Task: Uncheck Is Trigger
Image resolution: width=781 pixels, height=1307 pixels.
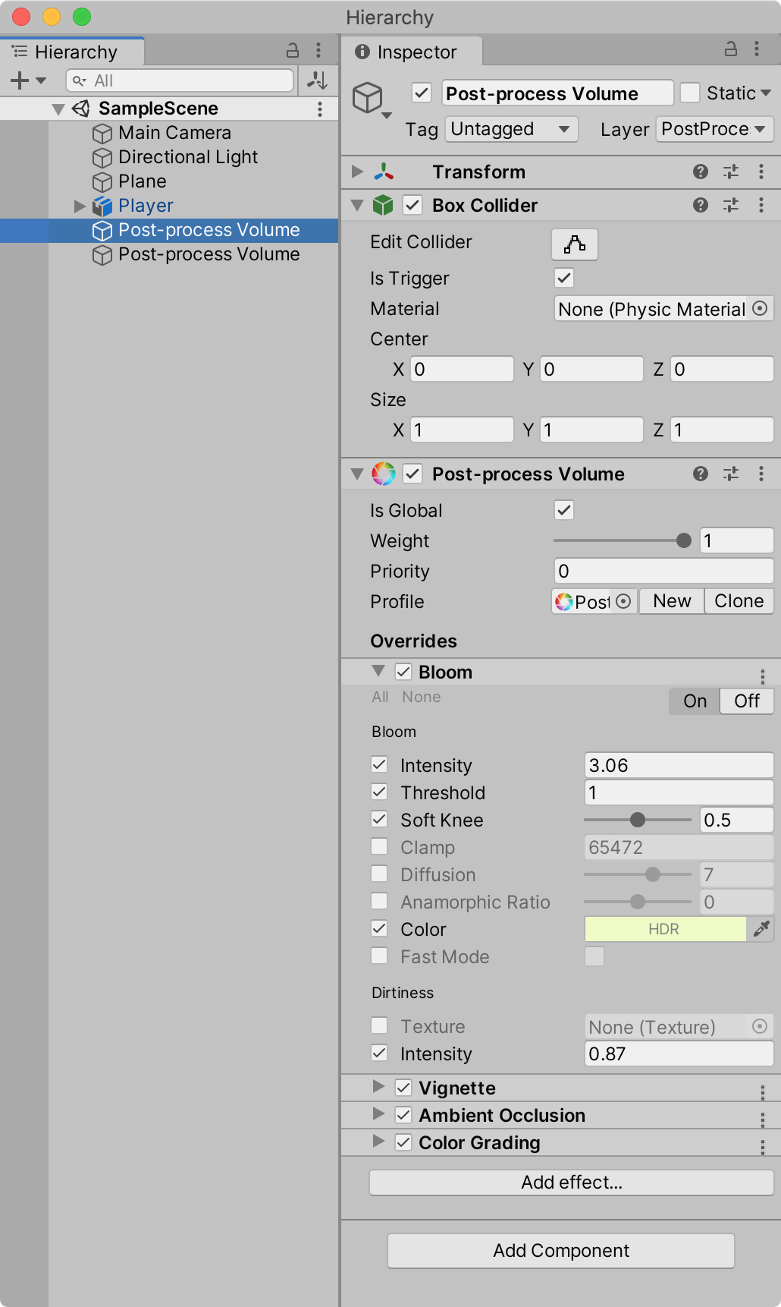Action: 564,278
